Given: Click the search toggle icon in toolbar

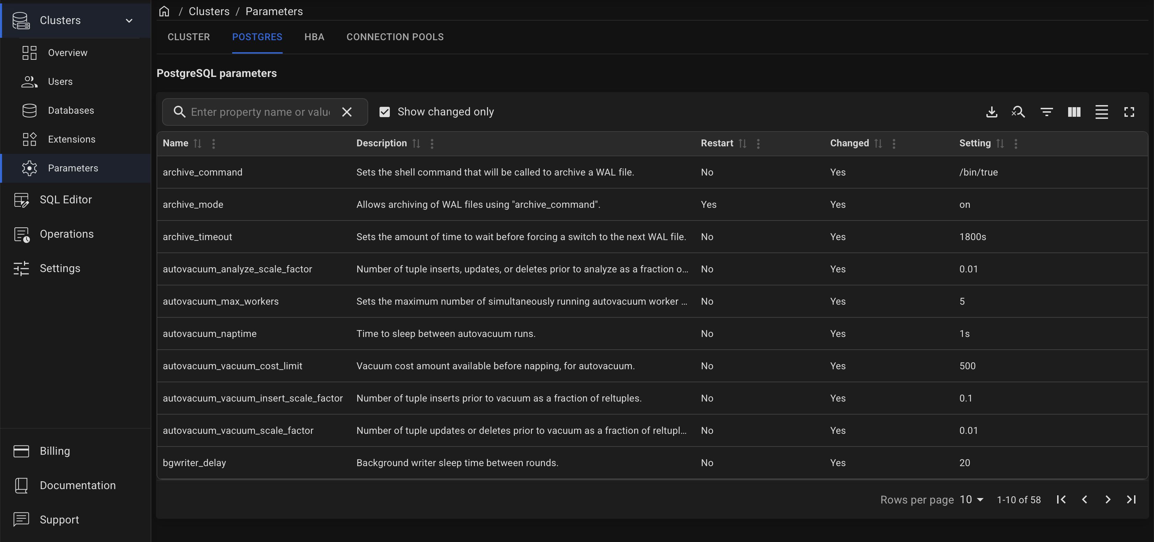Looking at the screenshot, I should [1018, 112].
